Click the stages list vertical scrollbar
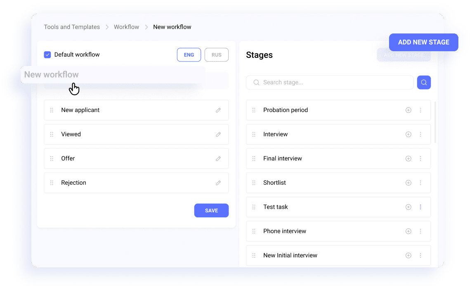The width and height of the screenshot is (472, 288). tap(435, 122)
